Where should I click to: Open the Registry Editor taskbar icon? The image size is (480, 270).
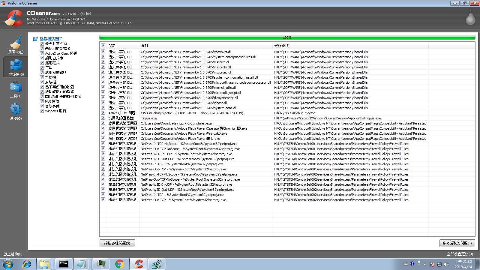[x=157, y=264]
